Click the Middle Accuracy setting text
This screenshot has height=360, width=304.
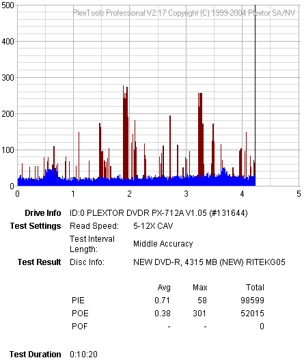pos(163,244)
